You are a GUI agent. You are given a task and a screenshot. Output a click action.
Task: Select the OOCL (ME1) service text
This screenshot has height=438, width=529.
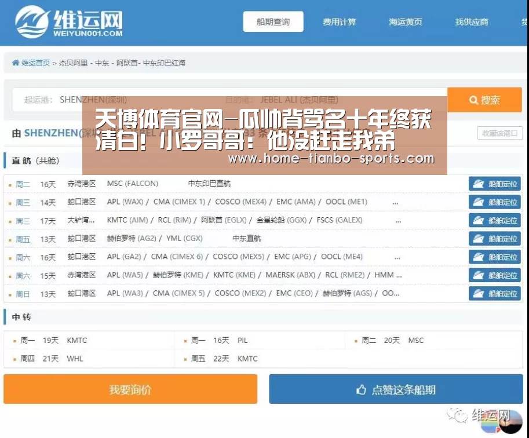[x=346, y=202]
